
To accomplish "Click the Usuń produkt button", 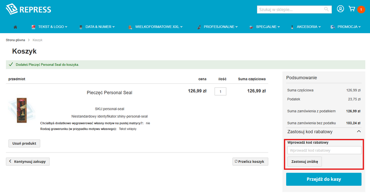I will pos(24,144).
